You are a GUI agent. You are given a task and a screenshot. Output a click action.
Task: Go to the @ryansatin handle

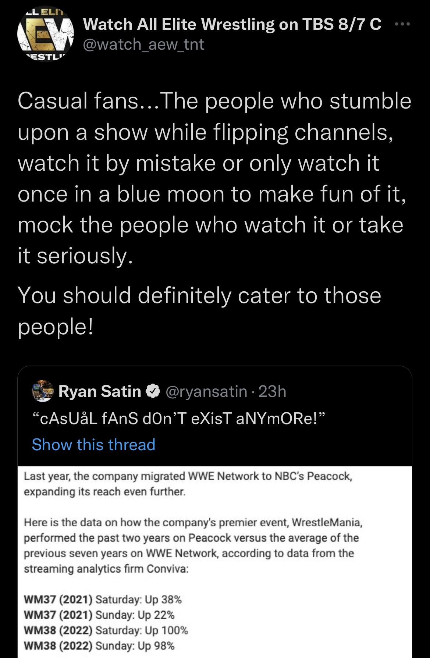point(207,391)
